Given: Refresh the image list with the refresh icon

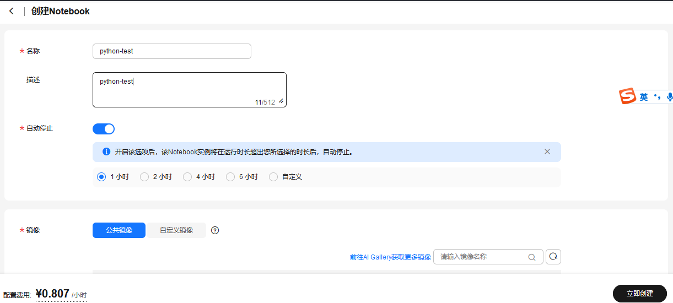Looking at the screenshot, I should click(553, 257).
